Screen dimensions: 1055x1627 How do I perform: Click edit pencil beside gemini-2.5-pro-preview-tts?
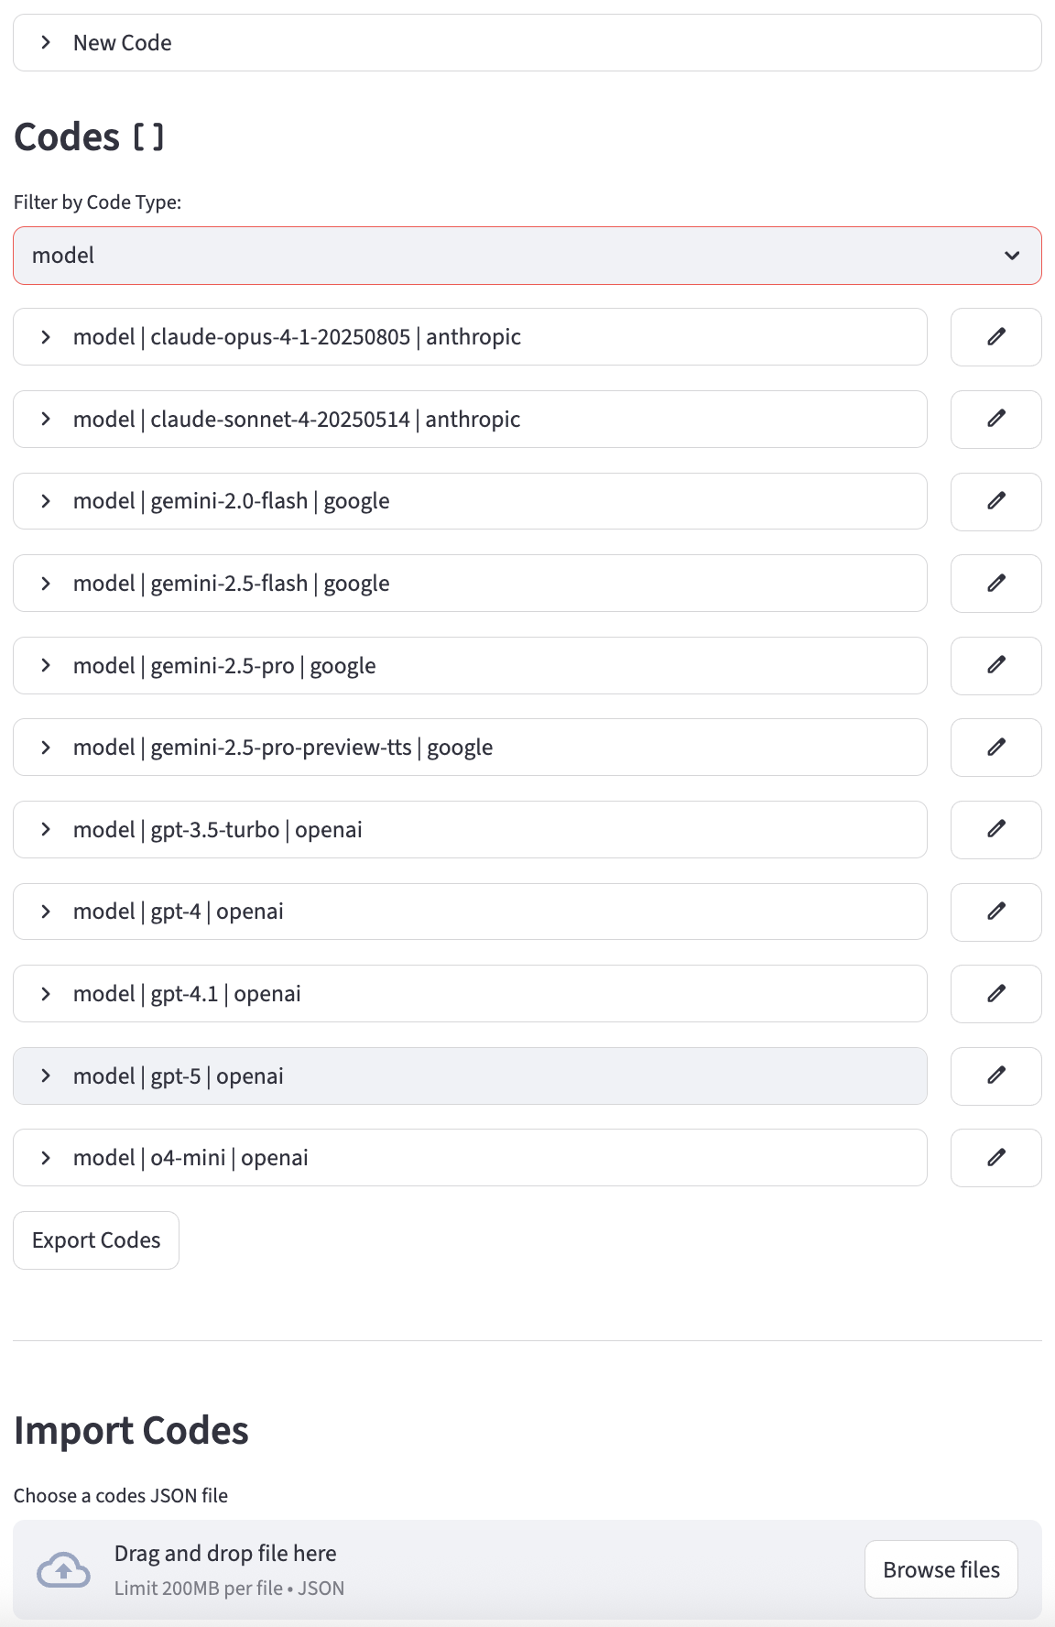point(995,748)
